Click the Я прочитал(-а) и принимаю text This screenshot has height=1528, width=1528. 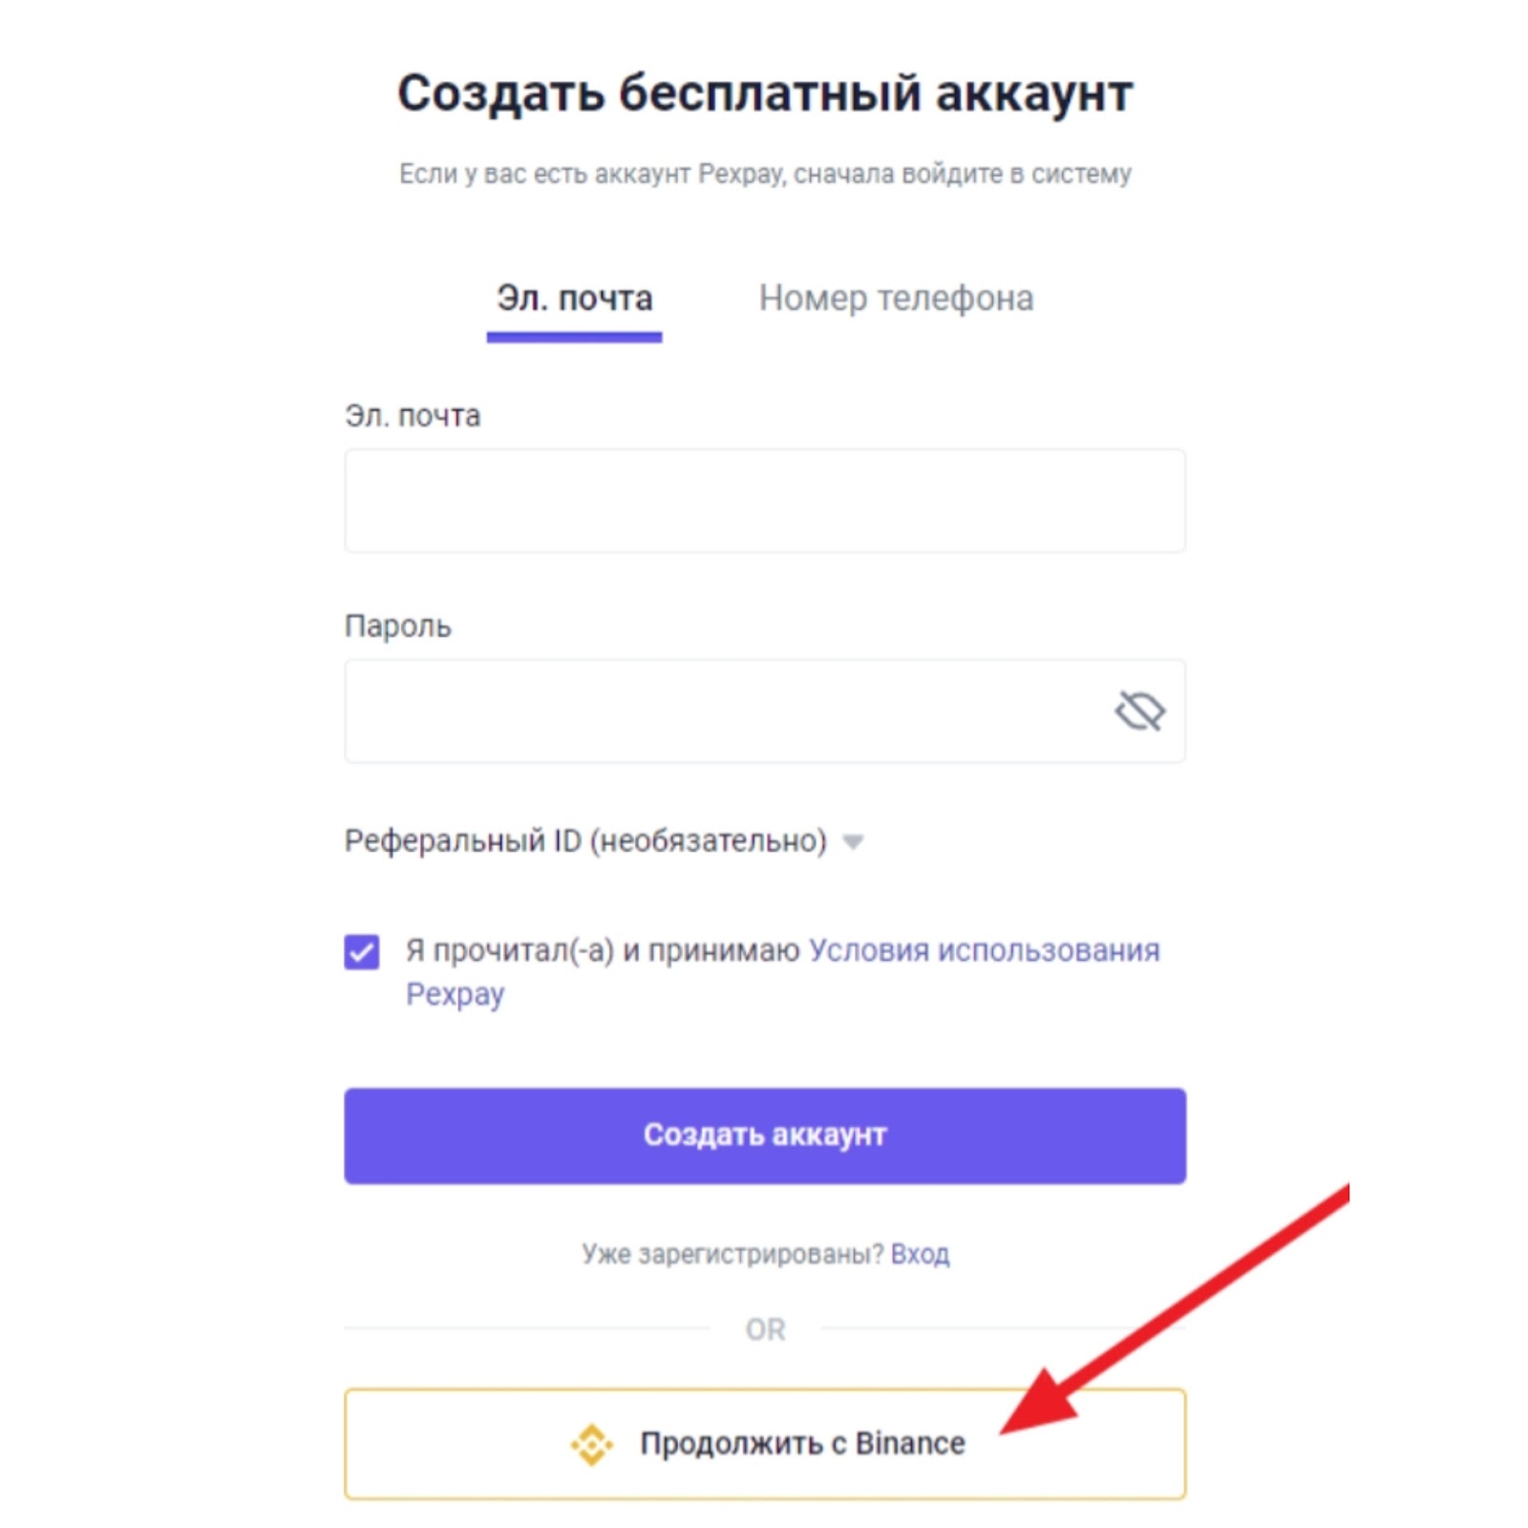point(602,950)
